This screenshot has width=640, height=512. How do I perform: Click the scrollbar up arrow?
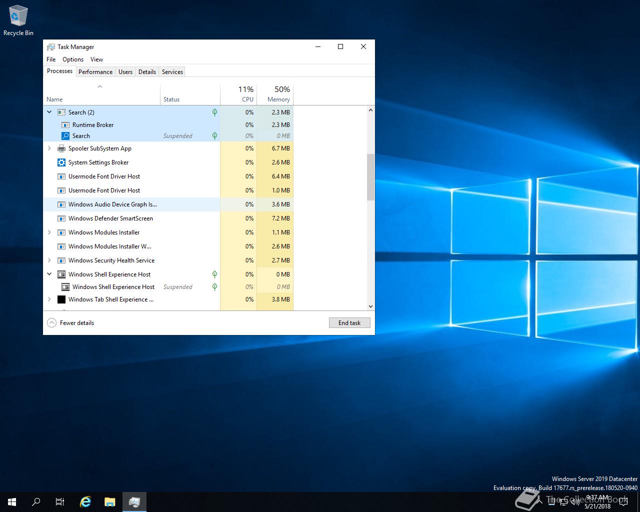pos(370,110)
